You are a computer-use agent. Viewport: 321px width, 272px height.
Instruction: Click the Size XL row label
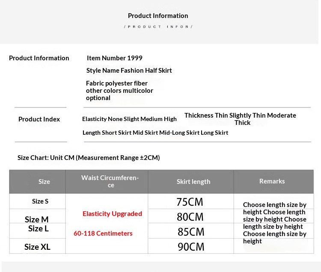click(37, 247)
